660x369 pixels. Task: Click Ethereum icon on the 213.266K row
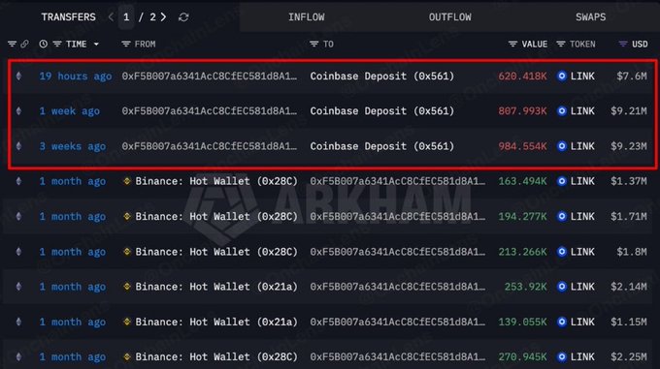pyautogui.click(x=18, y=252)
